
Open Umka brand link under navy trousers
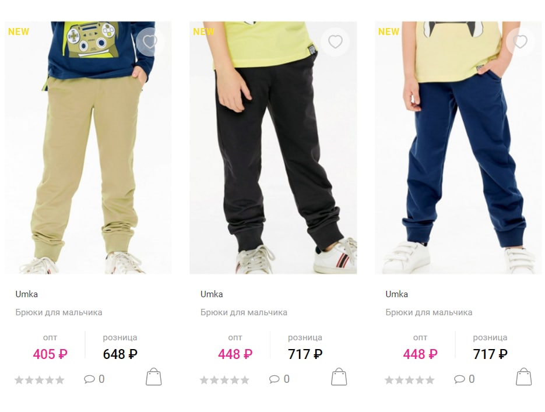397,294
